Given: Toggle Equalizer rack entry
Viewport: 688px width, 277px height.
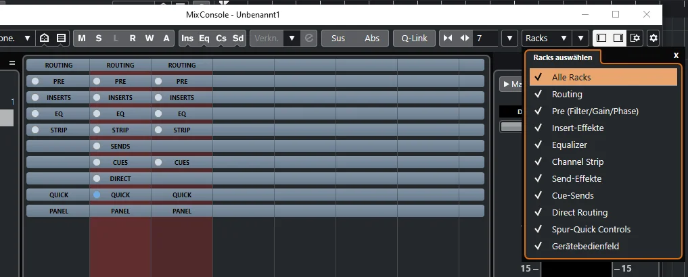Looking at the screenshot, I should click(x=603, y=145).
